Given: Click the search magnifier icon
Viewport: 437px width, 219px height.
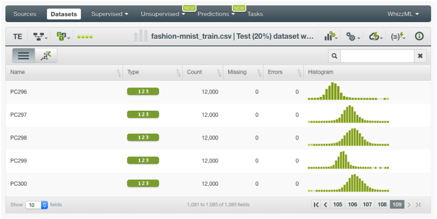Looking at the screenshot, I should pyautogui.click(x=334, y=56).
